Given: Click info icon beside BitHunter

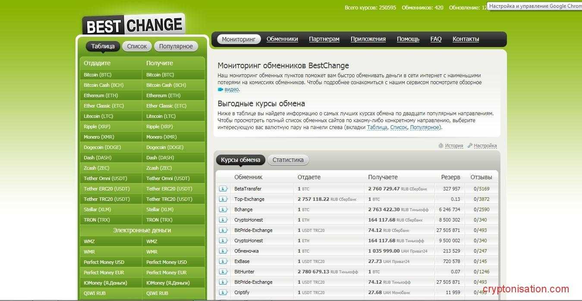Looking at the screenshot, I should pyautogui.click(x=223, y=272).
